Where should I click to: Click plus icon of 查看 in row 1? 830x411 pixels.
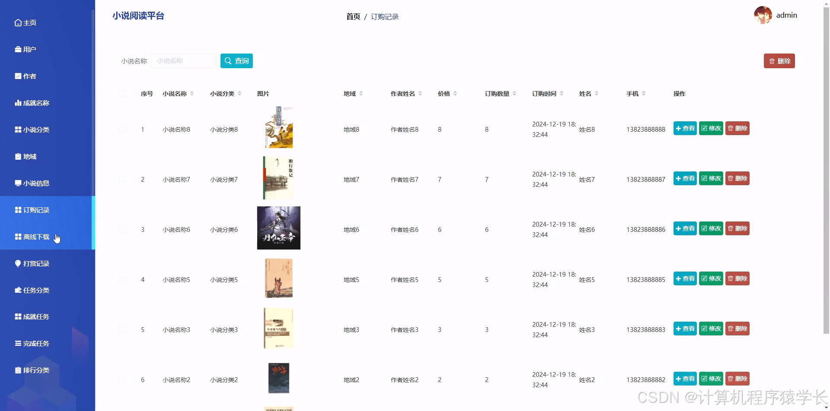point(678,129)
